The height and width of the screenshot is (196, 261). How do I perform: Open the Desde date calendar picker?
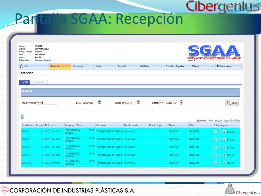100,102
